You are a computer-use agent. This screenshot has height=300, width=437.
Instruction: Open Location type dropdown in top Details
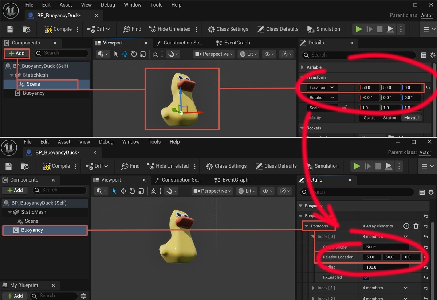[x=322, y=87]
